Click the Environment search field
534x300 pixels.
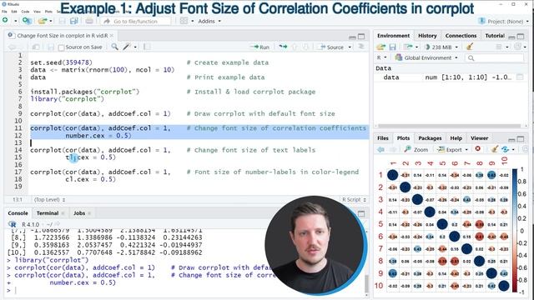pyautogui.click(x=495, y=57)
